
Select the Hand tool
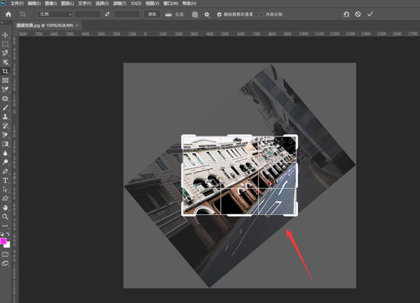[x=5, y=207]
